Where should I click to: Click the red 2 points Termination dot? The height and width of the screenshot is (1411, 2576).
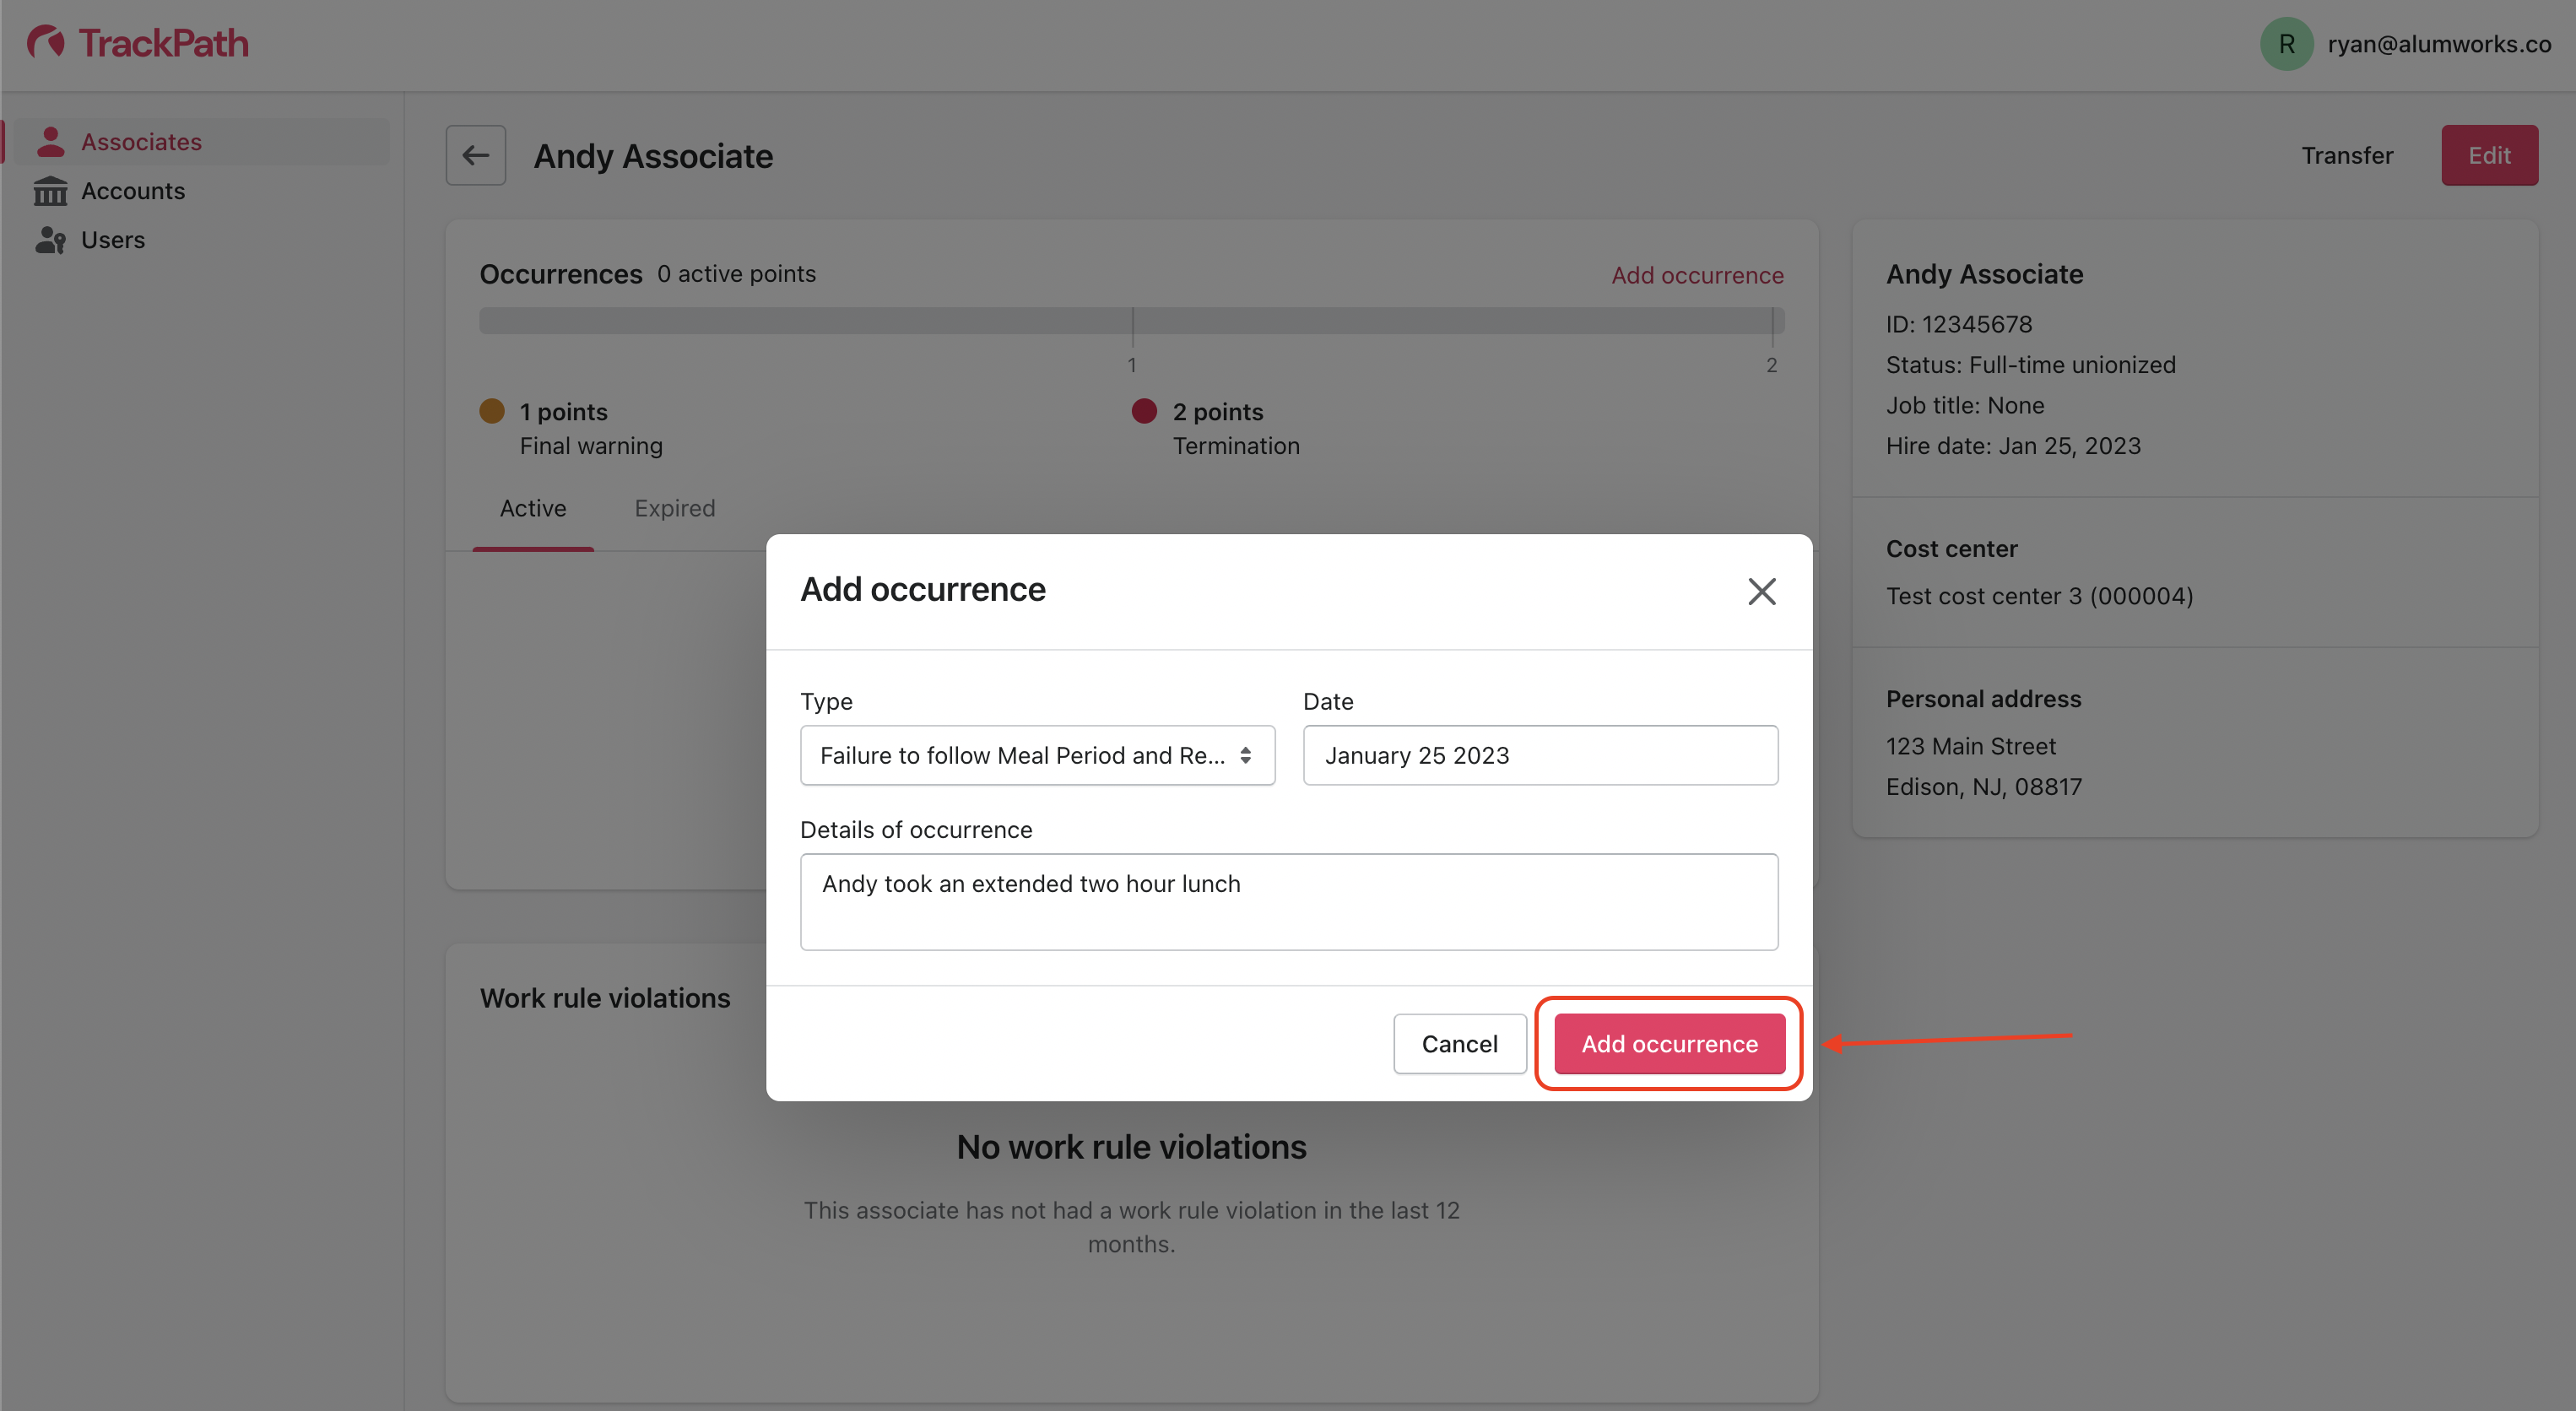1144,411
